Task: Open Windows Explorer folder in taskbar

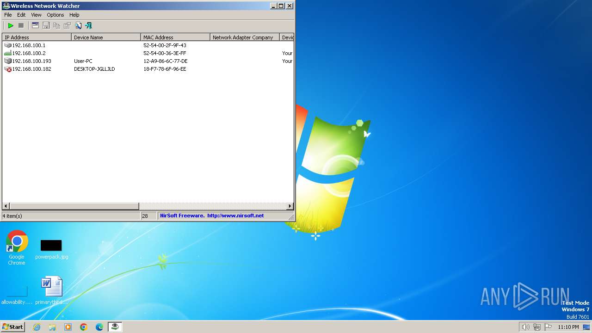Action: click(52, 327)
